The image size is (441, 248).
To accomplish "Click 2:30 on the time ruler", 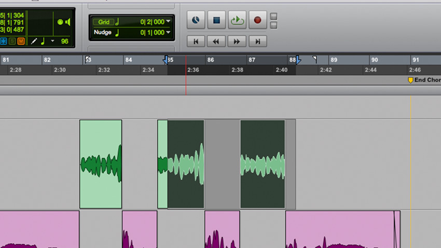I will pos(60,70).
